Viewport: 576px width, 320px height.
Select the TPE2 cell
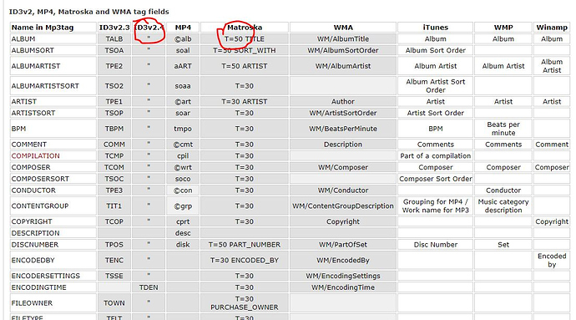point(114,66)
